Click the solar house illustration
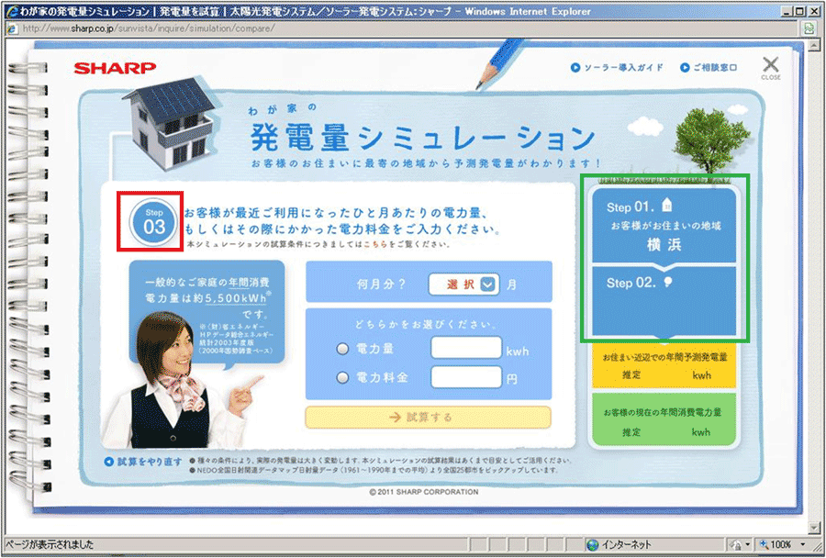Screen dimensions: 826x558 (x=170, y=123)
